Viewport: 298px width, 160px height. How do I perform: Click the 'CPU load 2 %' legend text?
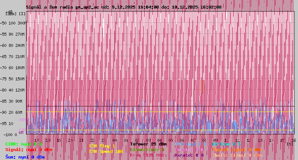tap(190, 144)
